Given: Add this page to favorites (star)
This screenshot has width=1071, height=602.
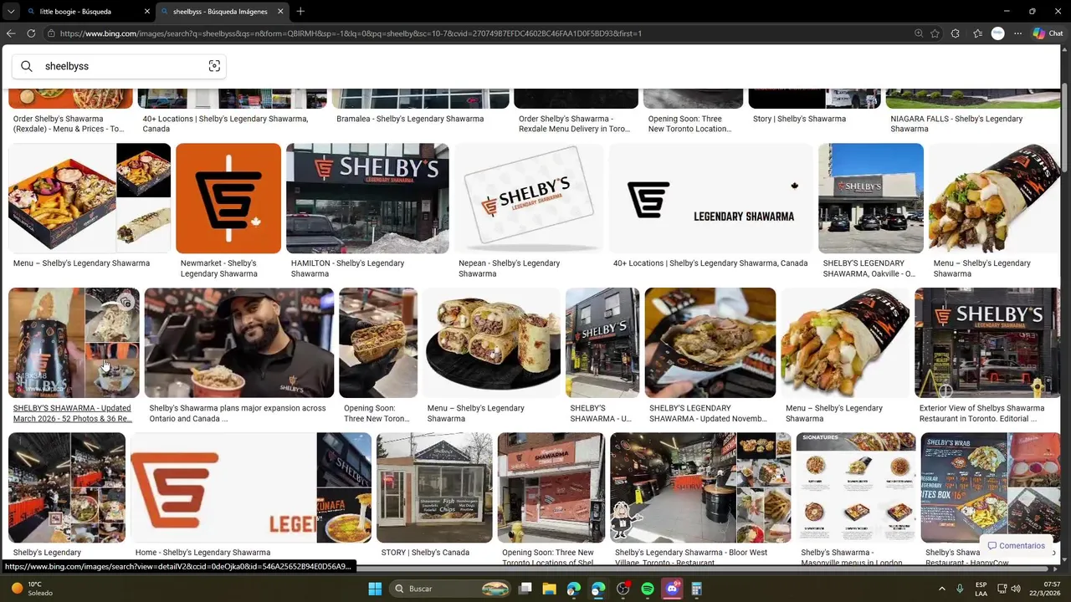Looking at the screenshot, I should point(935,33).
